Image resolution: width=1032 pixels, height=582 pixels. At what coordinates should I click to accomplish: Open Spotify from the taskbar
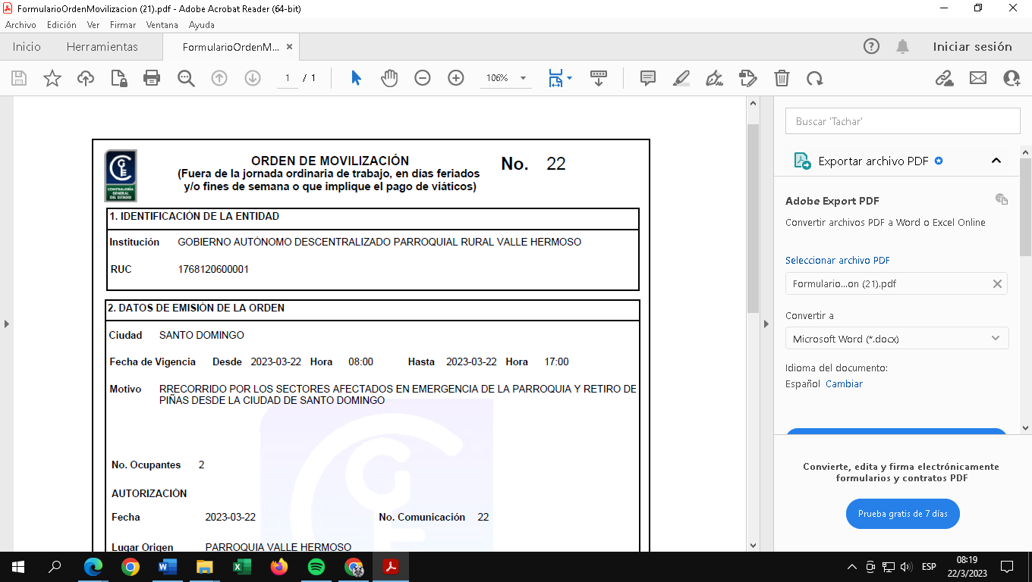(316, 567)
